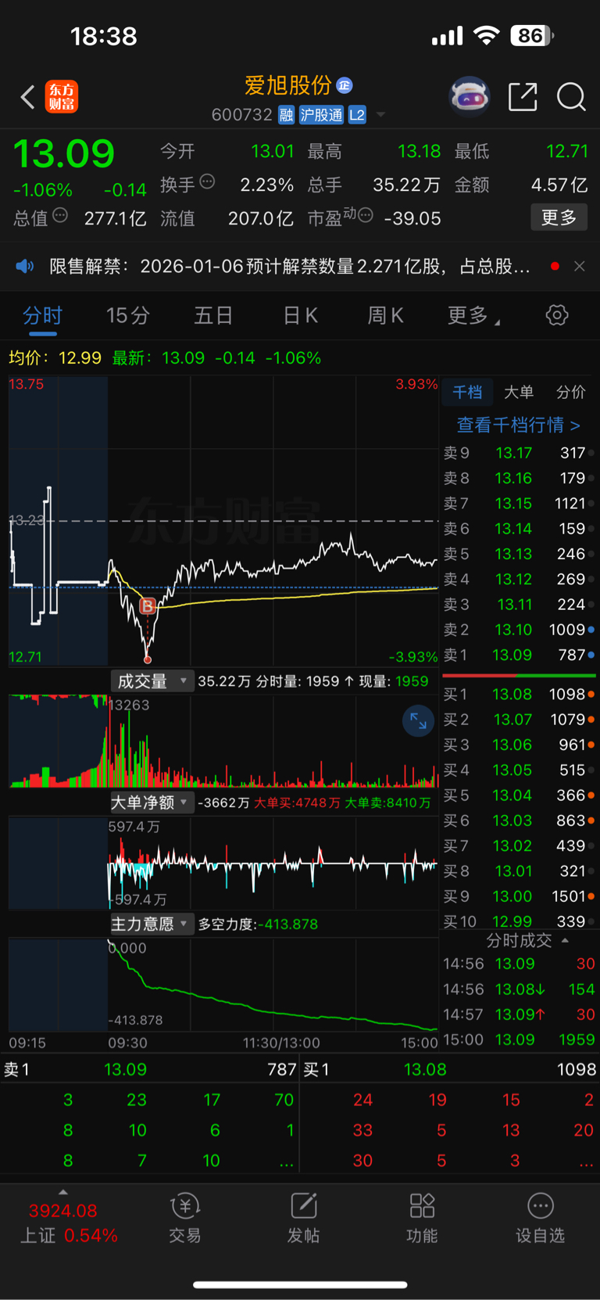Image resolution: width=600 pixels, height=1300 pixels.
Task: Expand the stock code dropdown arrow
Action: (x=381, y=115)
